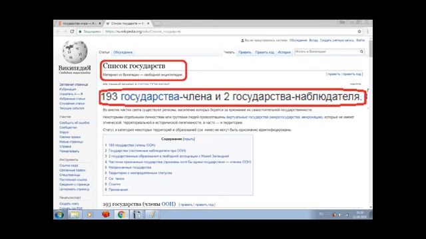Click 'Войти' to log in
Viewport: 426px width, 239px height.
click(360, 40)
